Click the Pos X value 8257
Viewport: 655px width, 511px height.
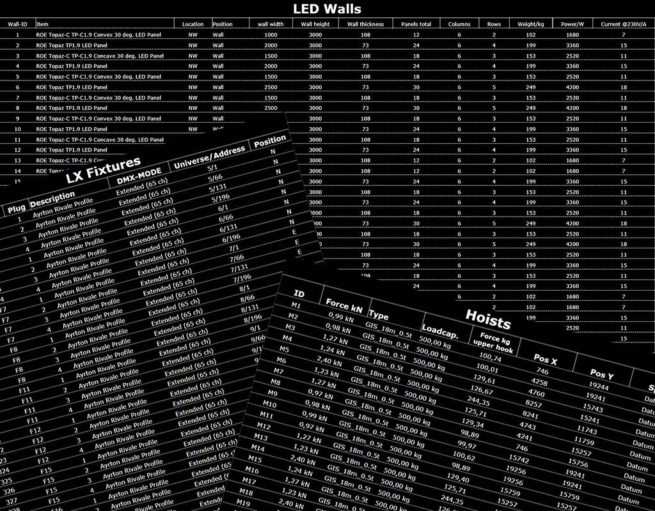[533, 404]
